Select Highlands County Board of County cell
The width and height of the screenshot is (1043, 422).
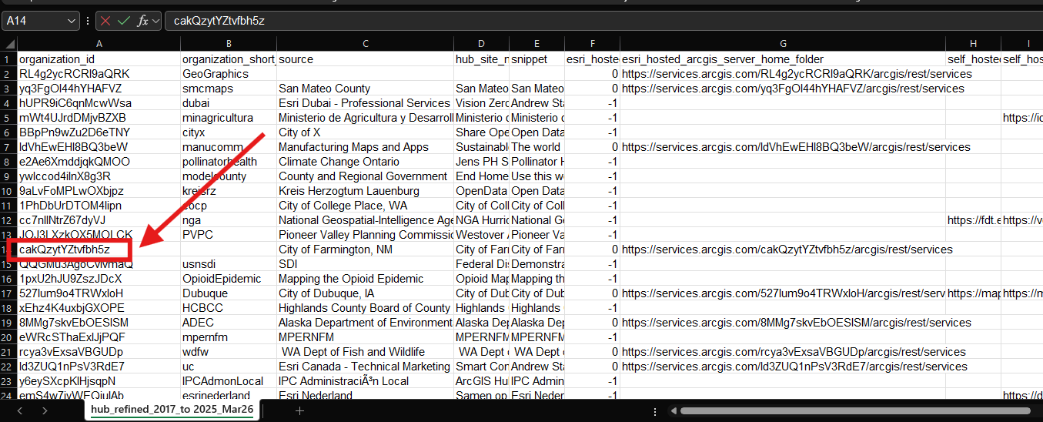365,308
